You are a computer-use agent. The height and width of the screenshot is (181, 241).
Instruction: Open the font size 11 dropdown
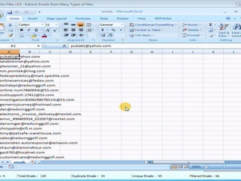coord(56,25)
